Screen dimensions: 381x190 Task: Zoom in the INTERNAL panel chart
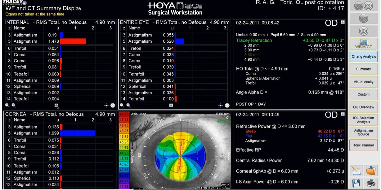pos(14,106)
